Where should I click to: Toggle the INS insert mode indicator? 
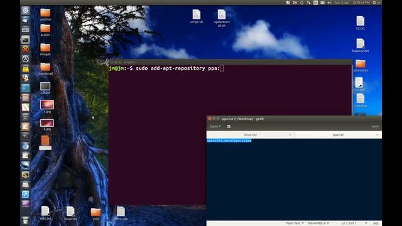pyautogui.click(x=376, y=223)
